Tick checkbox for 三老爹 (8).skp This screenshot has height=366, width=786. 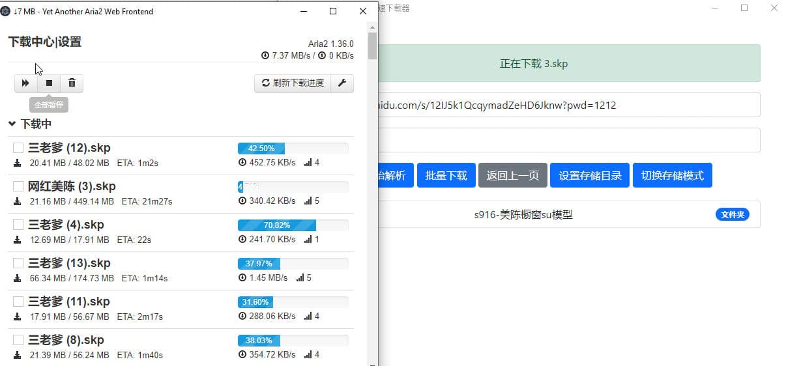[x=18, y=340]
